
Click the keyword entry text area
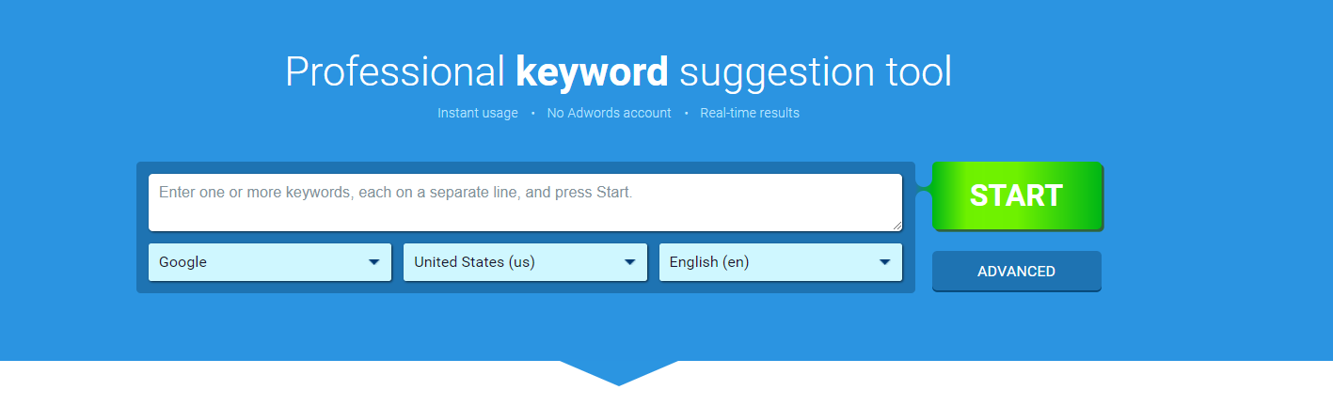click(524, 202)
